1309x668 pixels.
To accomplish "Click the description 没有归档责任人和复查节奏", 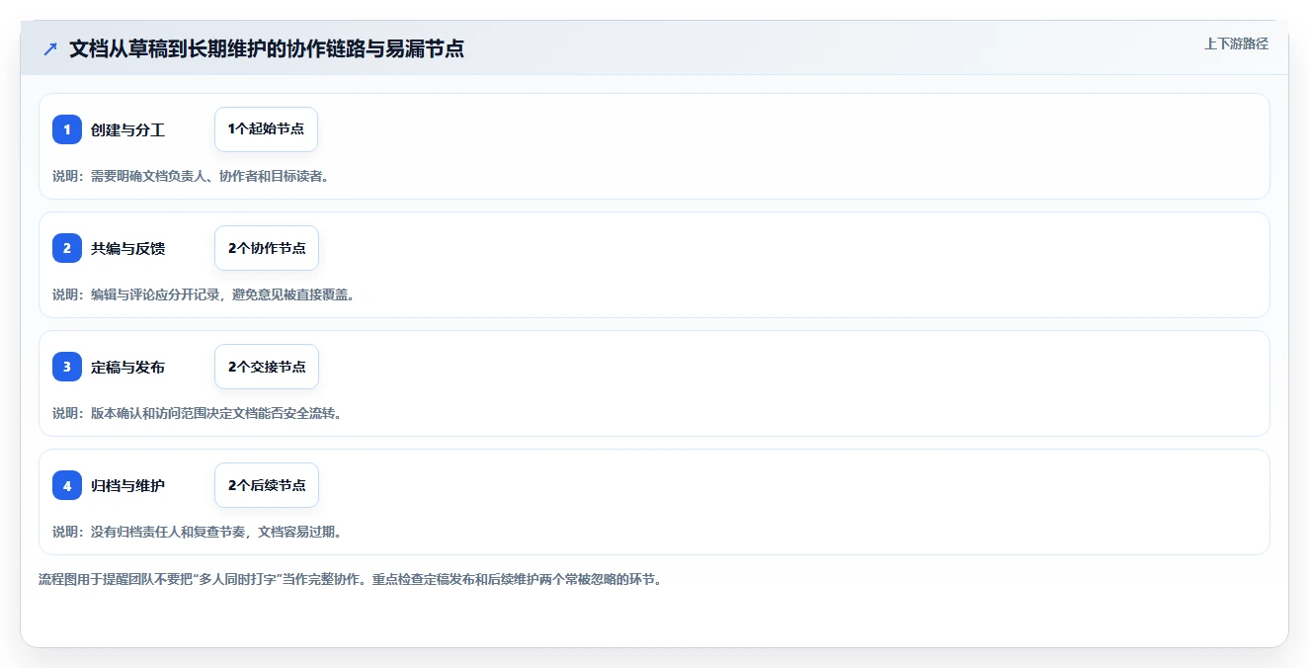I will (x=168, y=532).
